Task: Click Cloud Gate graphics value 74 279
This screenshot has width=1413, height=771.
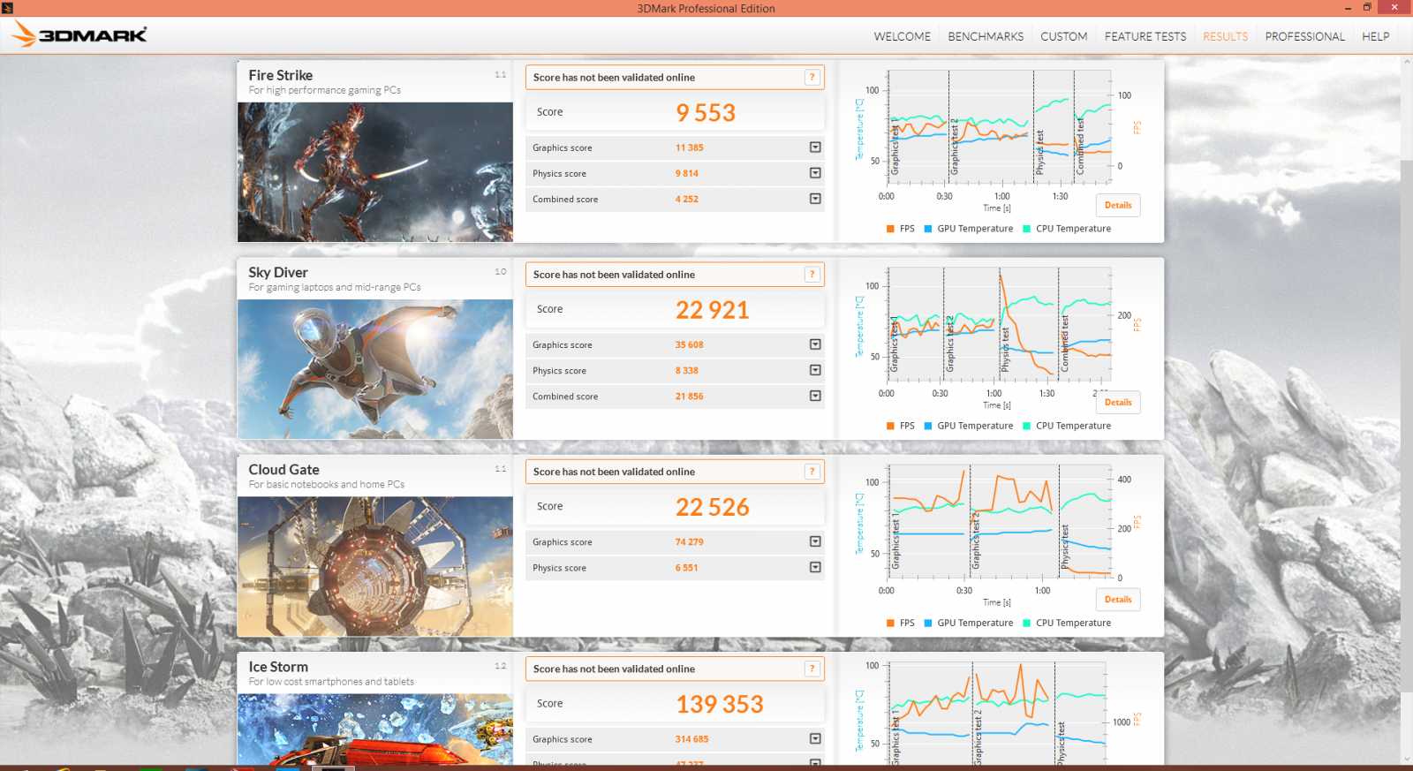Action: pyautogui.click(x=690, y=541)
